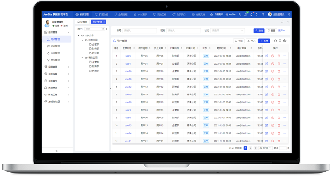Focus the jump-to-page input box
Image resolution: width=332 pixels, height=176 pixels.
point(283,148)
